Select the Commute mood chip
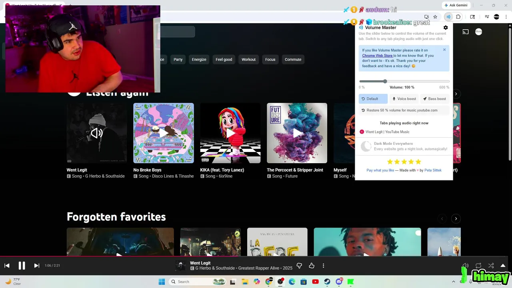 (293, 60)
